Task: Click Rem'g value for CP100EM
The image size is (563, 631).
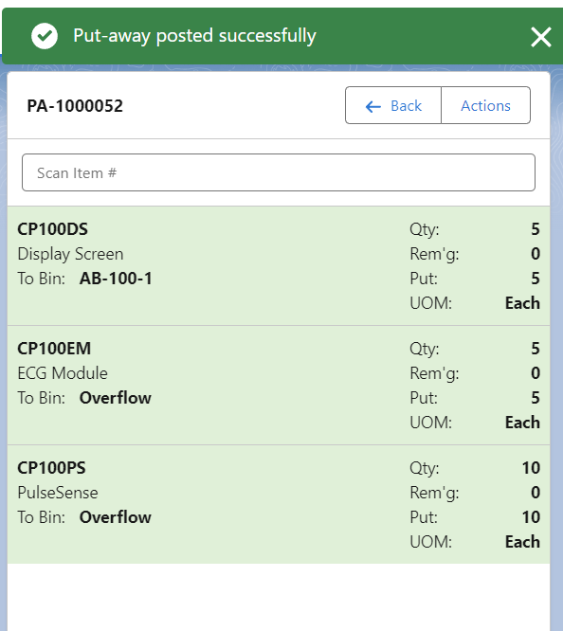Action: pyautogui.click(x=536, y=373)
